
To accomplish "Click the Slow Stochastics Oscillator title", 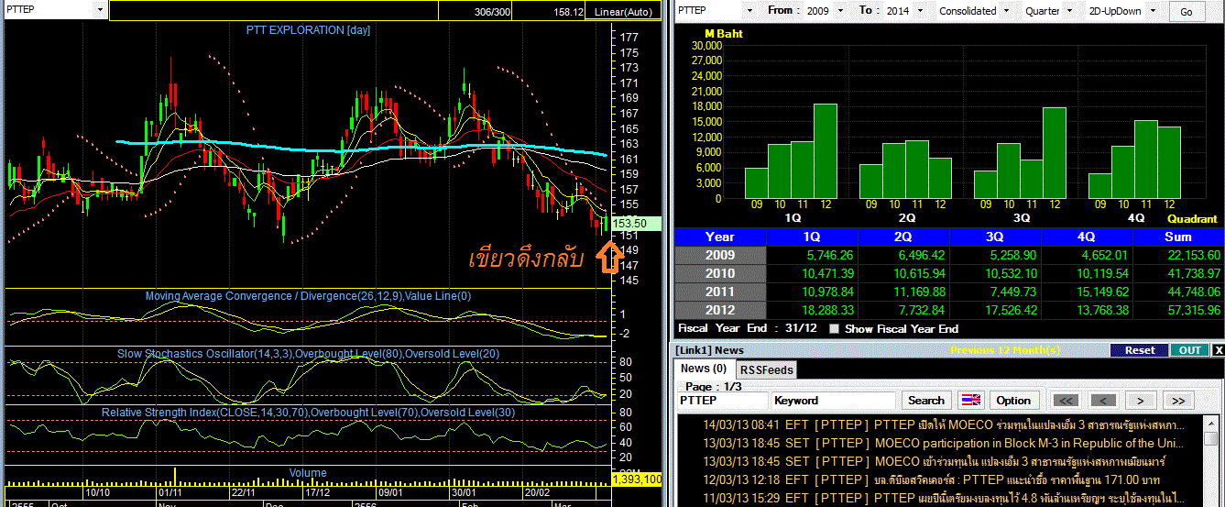I will pyautogui.click(x=308, y=353).
